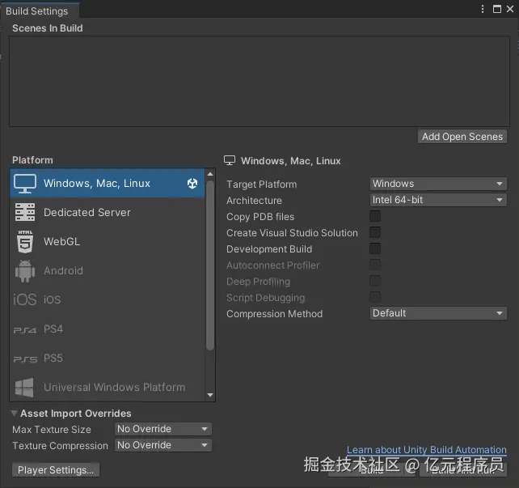Select the Android robot icon
519x488 pixels.
(x=25, y=271)
